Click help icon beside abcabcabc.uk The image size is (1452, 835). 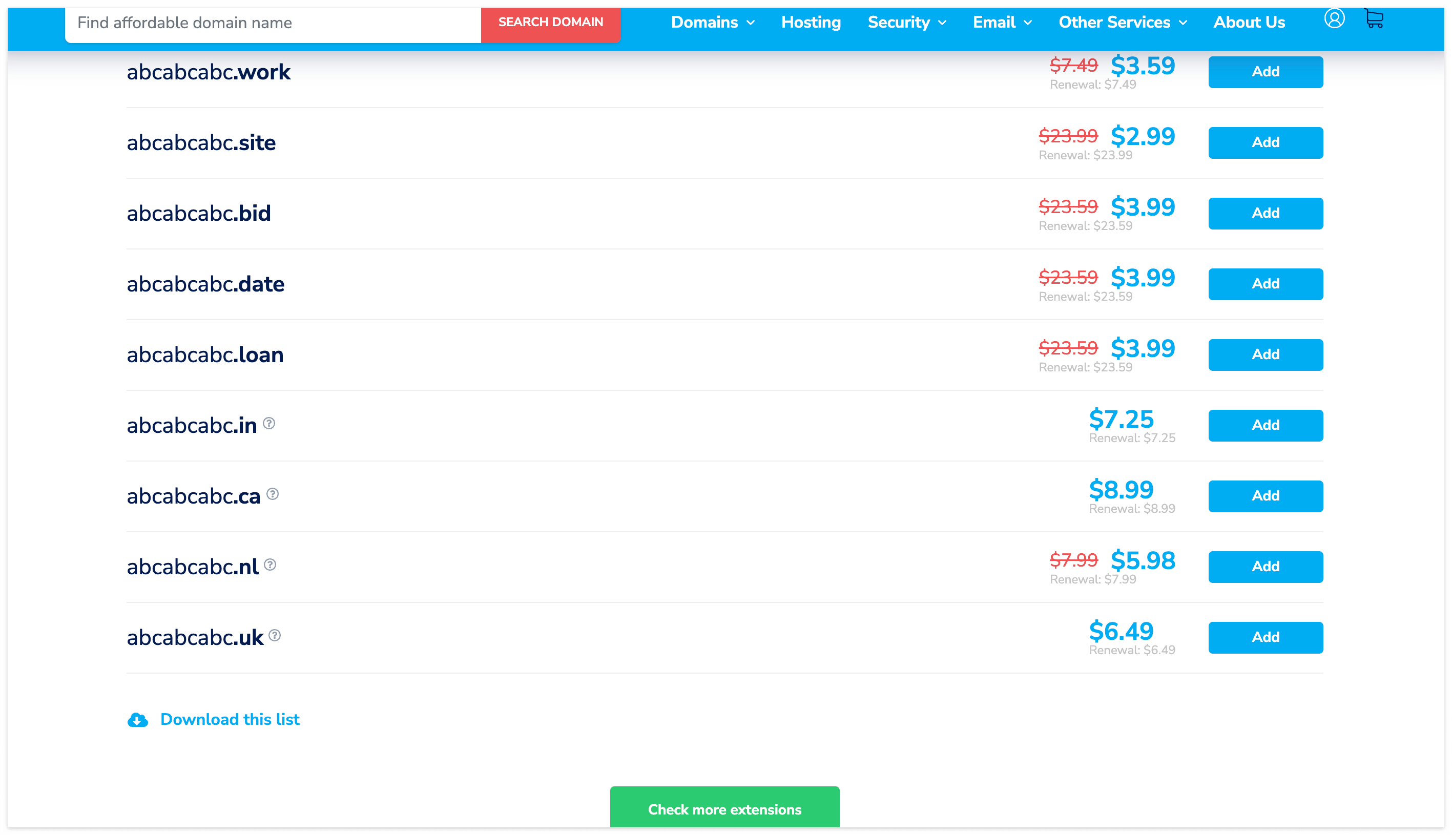point(275,635)
